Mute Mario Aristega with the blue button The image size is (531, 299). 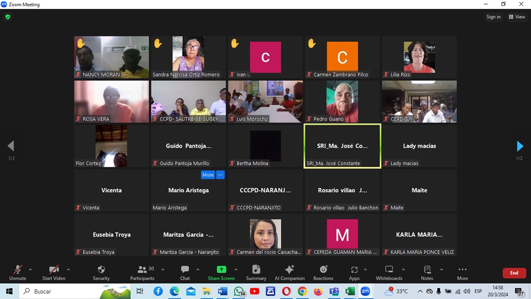pos(208,175)
